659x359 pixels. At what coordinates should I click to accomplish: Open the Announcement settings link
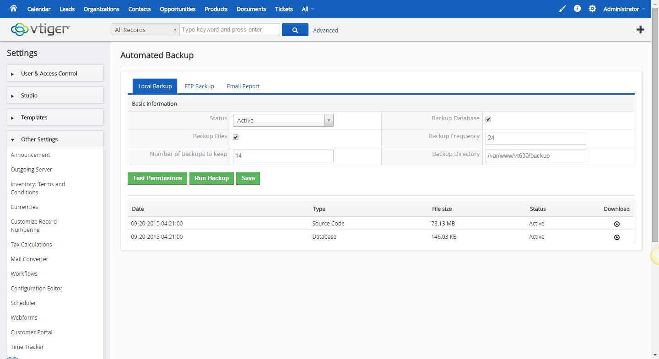pos(31,155)
